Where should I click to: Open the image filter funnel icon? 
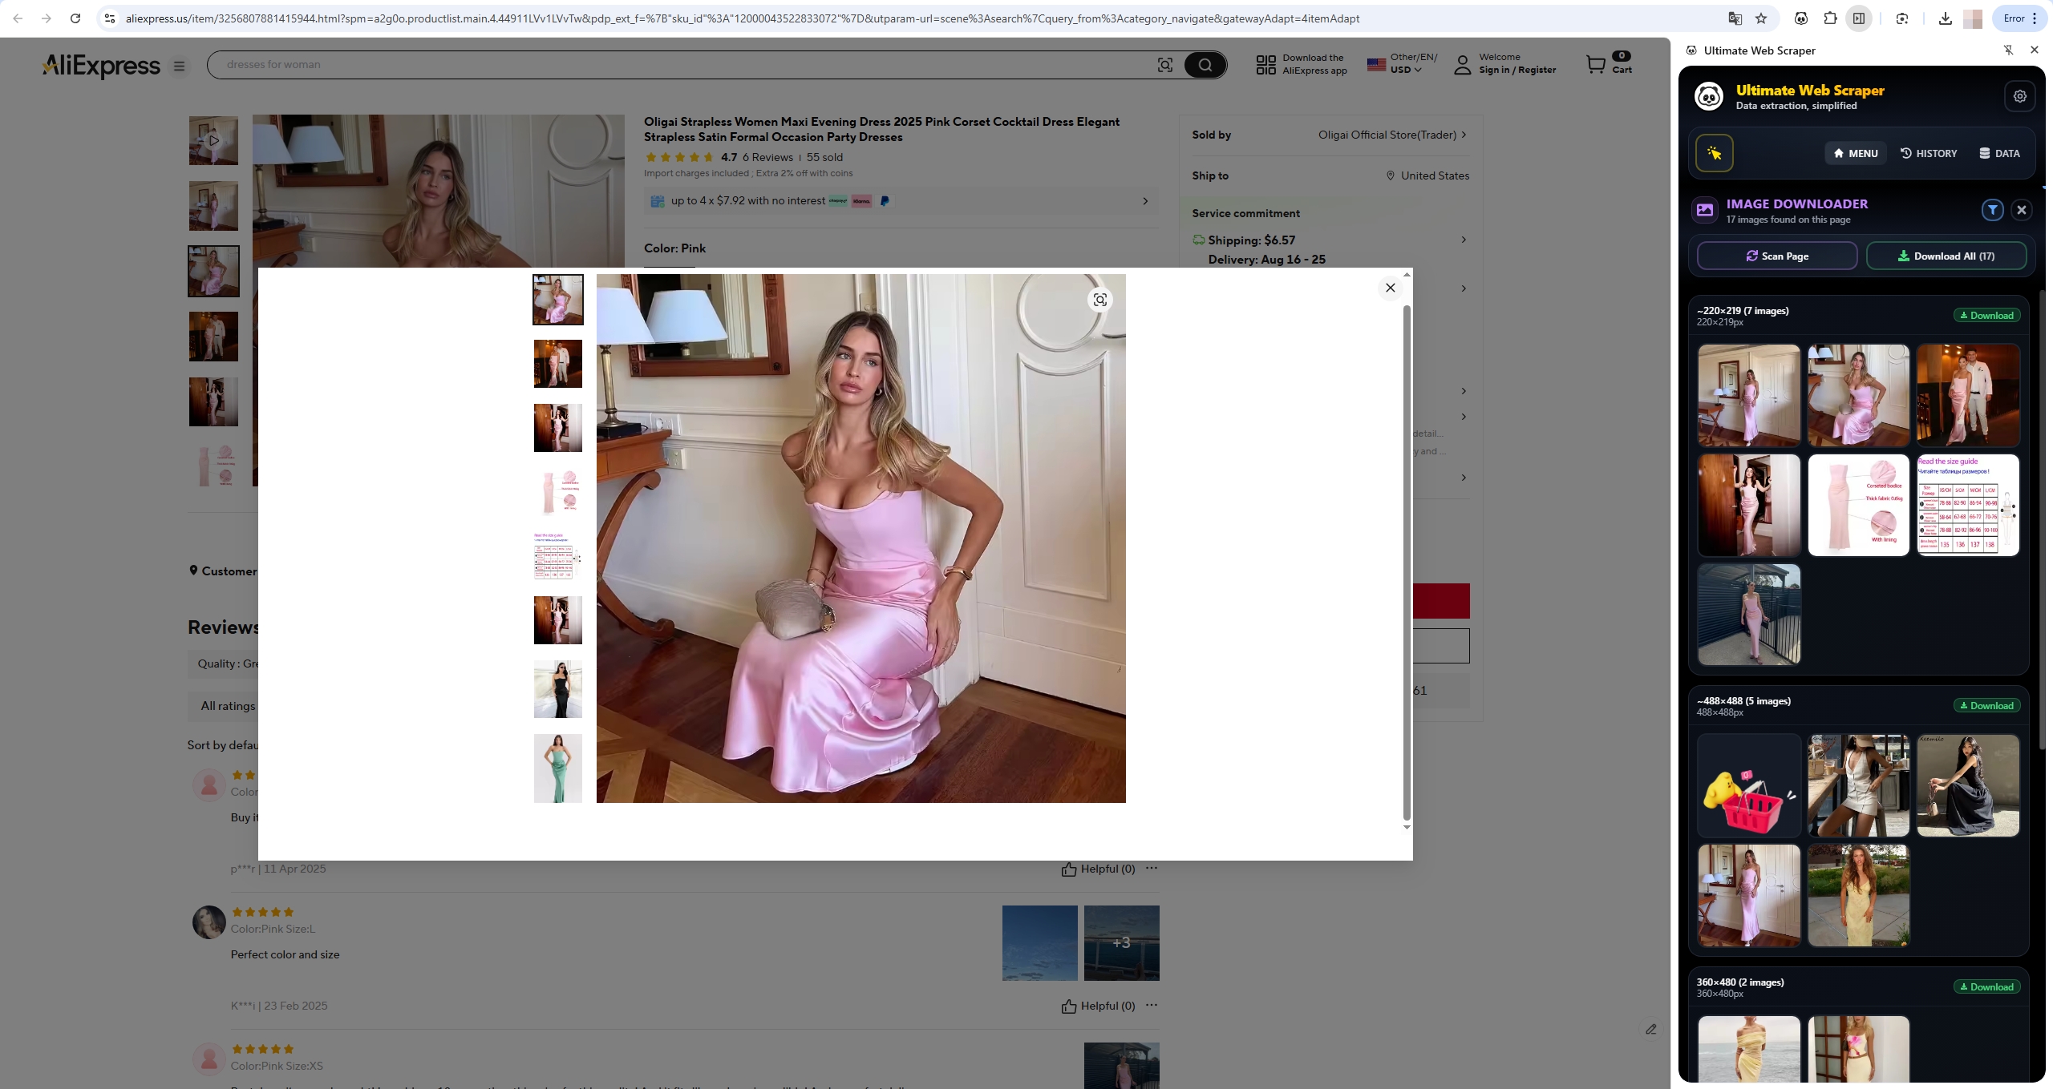(x=1993, y=210)
